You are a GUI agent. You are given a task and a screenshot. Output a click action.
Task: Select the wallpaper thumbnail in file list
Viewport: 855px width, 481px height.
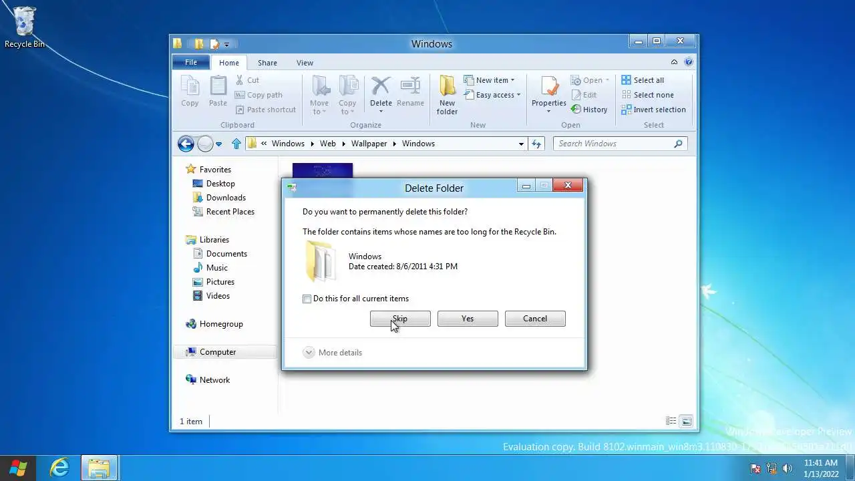click(x=323, y=170)
